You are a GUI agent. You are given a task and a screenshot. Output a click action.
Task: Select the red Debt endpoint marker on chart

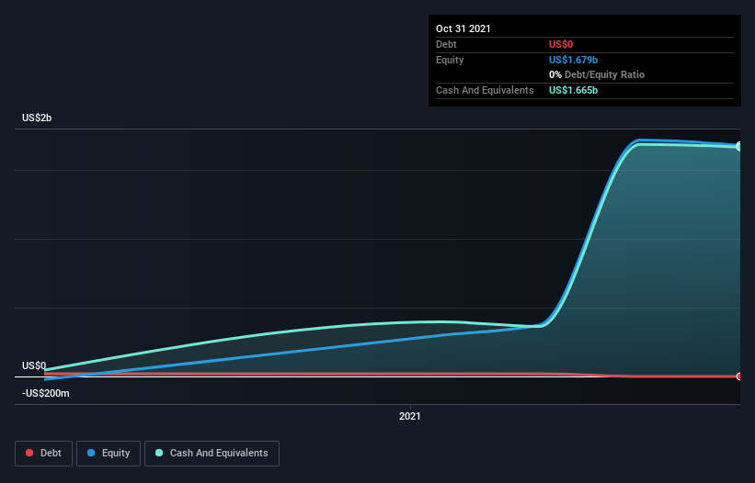click(738, 376)
